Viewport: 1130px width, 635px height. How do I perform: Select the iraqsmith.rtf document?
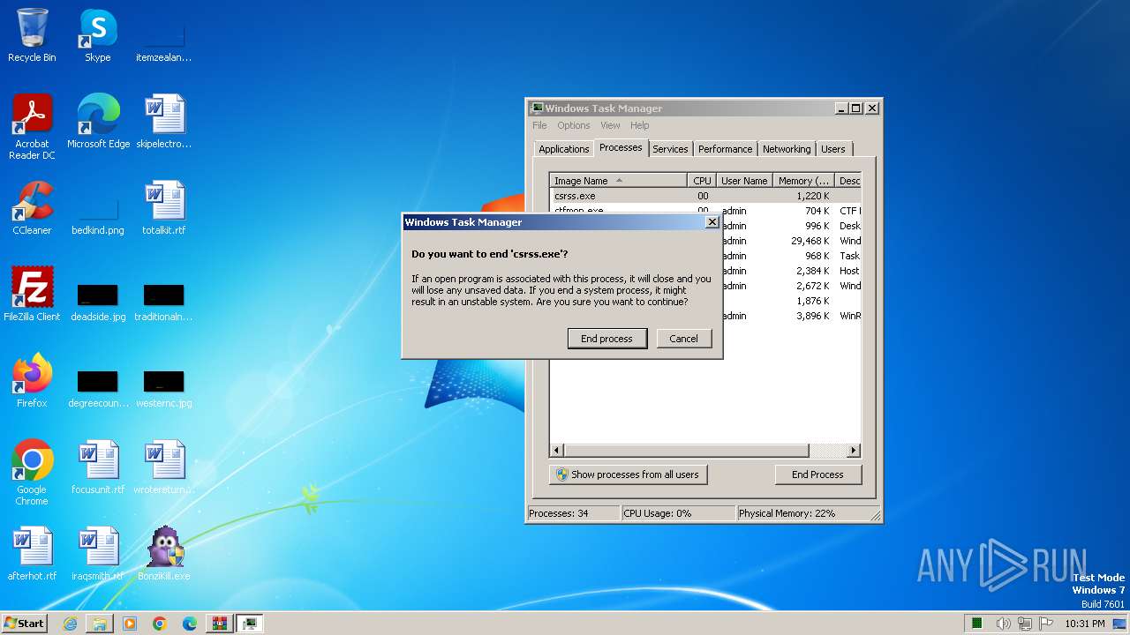[98, 554]
